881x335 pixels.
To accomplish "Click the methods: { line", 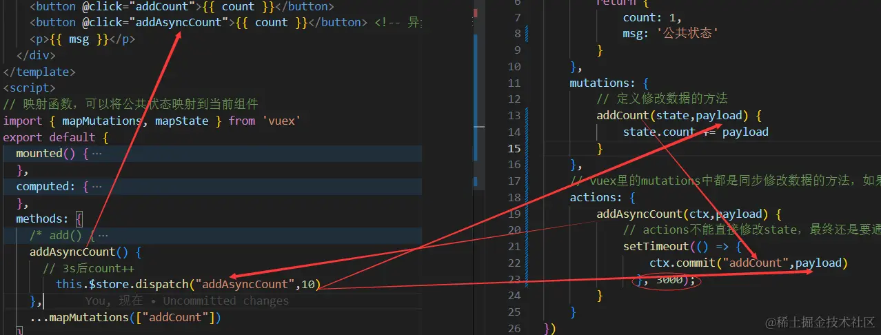I will [x=50, y=219].
